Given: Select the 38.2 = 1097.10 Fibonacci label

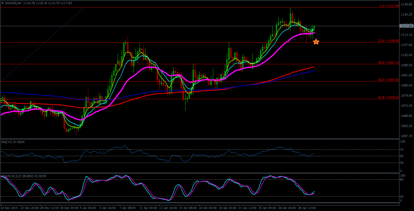Looking at the screenshot, I should point(389,63).
